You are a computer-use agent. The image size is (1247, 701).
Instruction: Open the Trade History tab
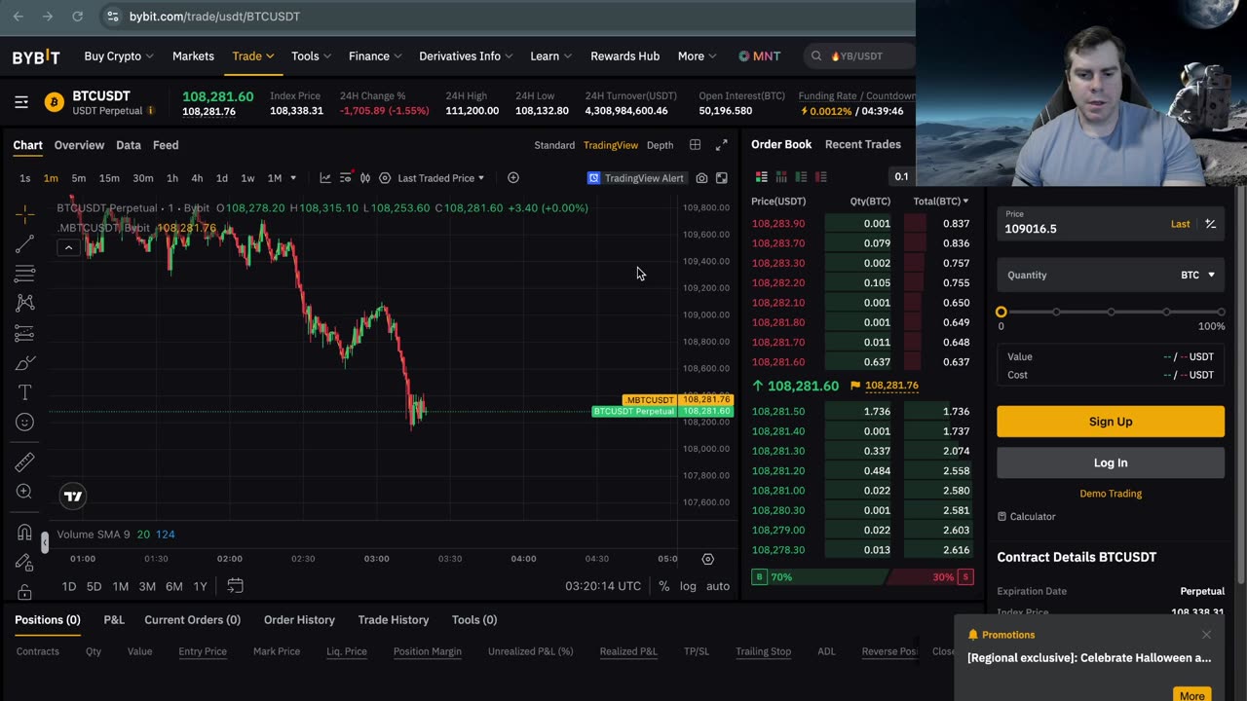click(394, 620)
